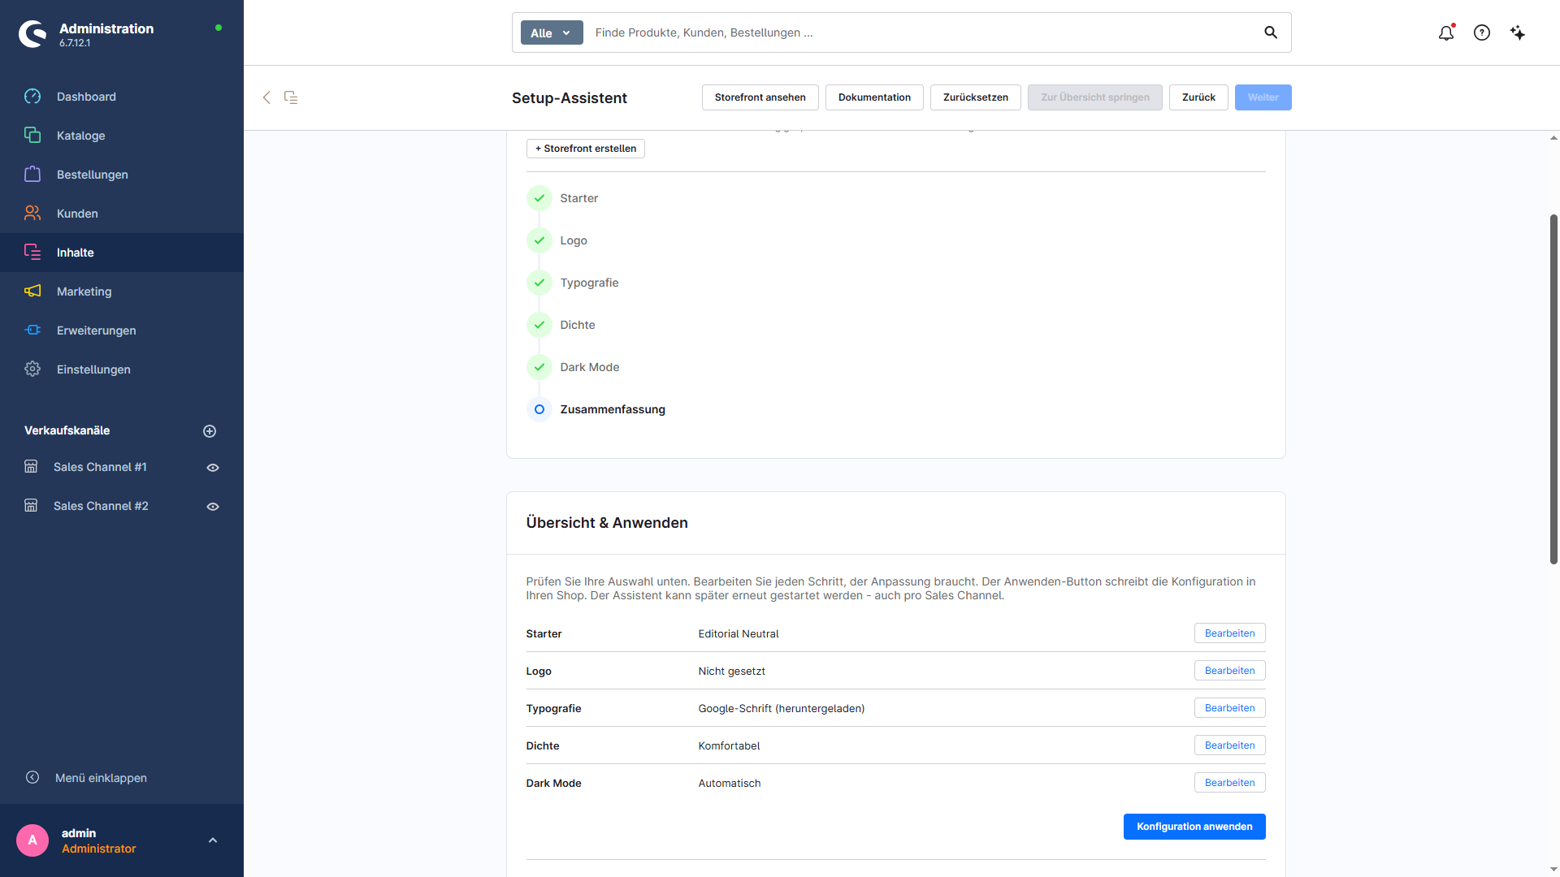The width and height of the screenshot is (1560, 877).
Task: Click the Zurücksetzen button
Action: pos(976,97)
